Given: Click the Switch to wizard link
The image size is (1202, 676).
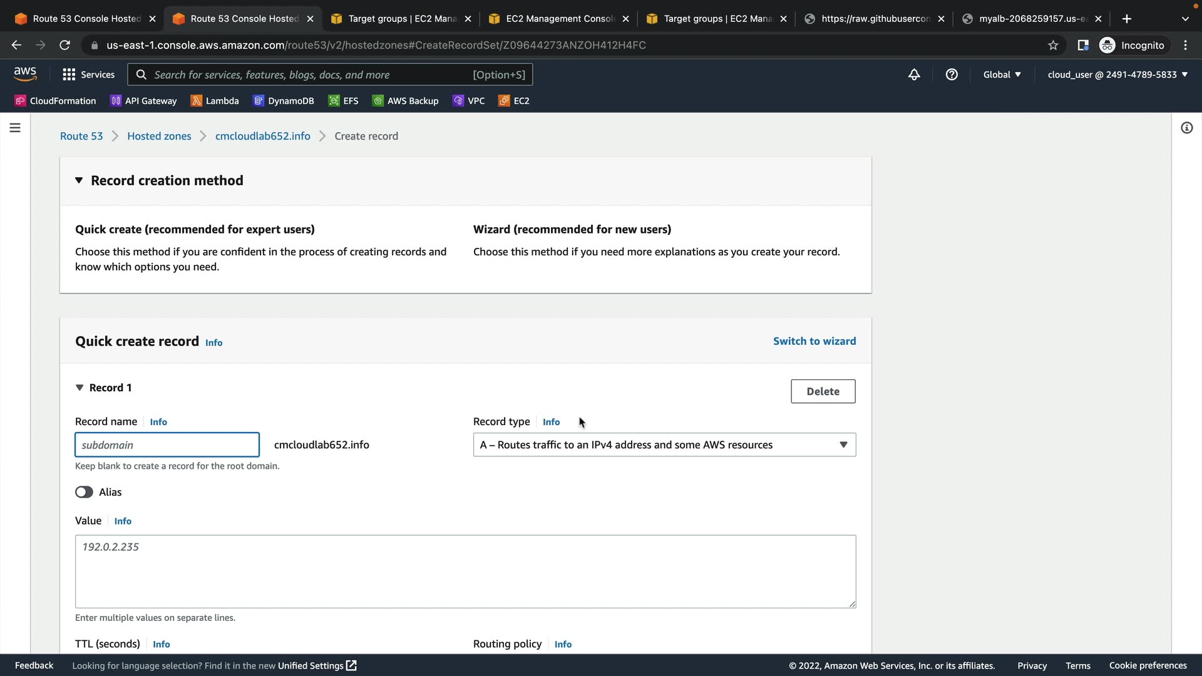Looking at the screenshot, I should (x=814, y=341).
